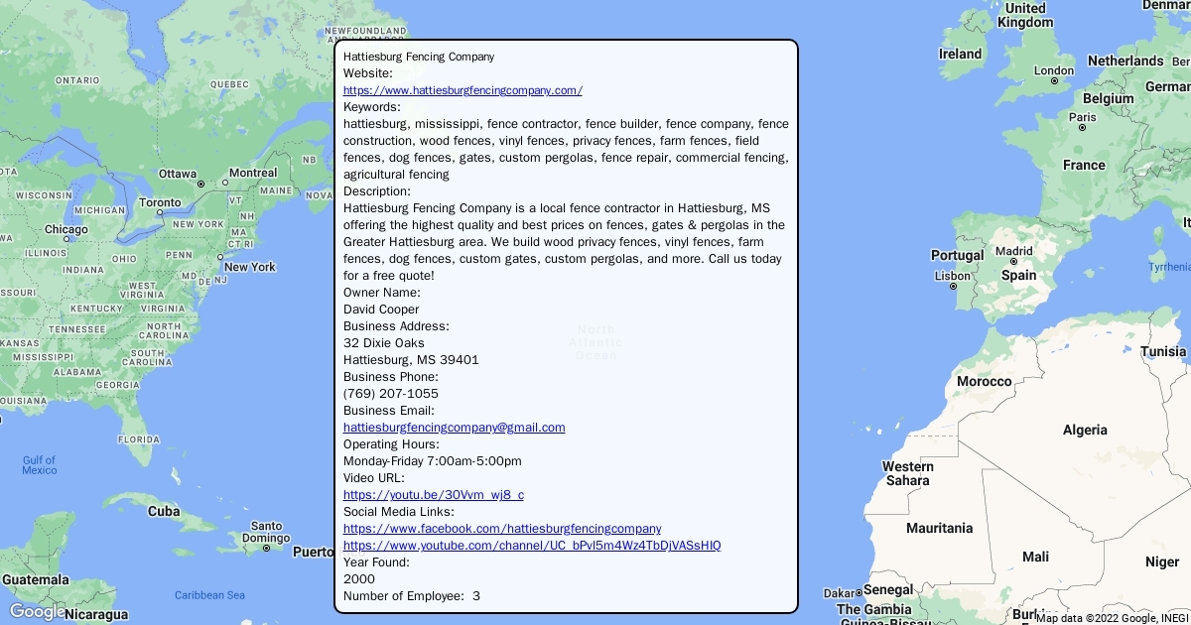Click the 'Operating Hours:' label

point(391,444)
